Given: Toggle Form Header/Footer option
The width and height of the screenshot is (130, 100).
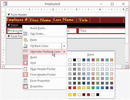Looking at the screenshot, I should 45,74.
